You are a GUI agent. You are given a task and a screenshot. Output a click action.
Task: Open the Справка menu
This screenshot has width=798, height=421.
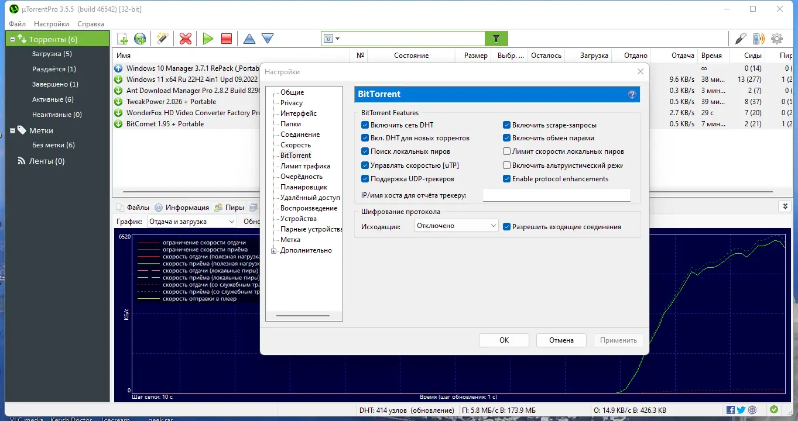pyautogui.click(x=91, y=24)
